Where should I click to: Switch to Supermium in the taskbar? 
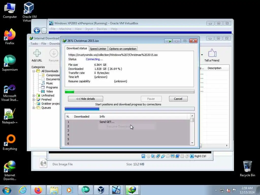tap(85, 190)
